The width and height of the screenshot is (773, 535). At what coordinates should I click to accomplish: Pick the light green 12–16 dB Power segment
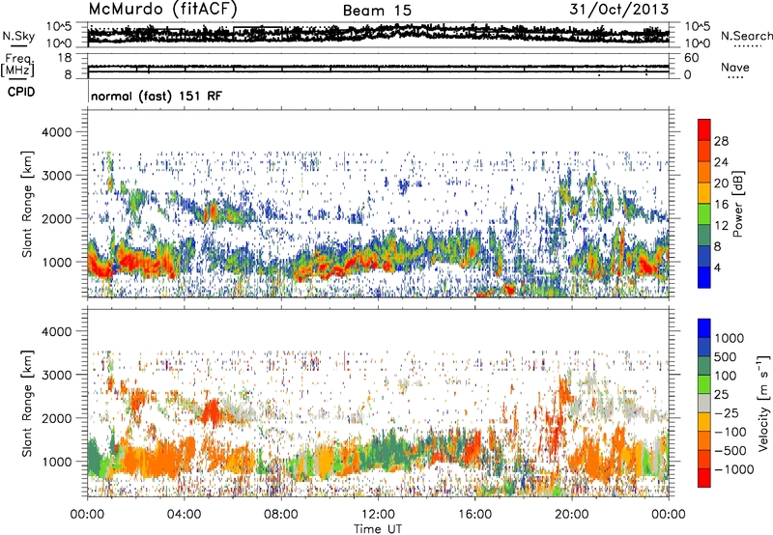(704, 214)
